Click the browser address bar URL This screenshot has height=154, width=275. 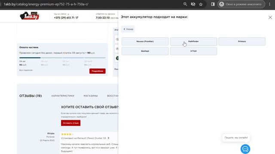pyautogui.click(x=46, y=4)
